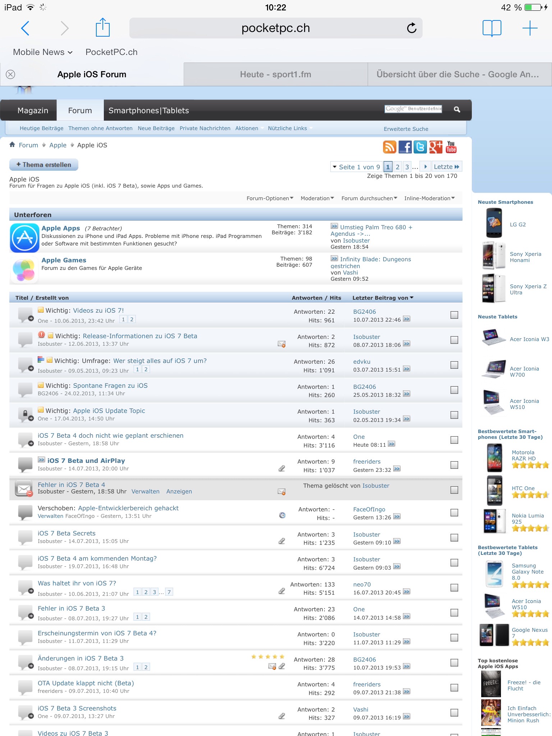Open the PocketPC.ch bookmark
Image resolution: width=552 pixels, height=736 pixels.
point(111,52)
